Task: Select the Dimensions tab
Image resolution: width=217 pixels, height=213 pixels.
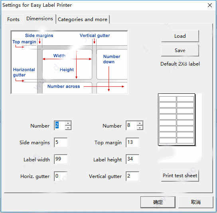Action: (40, 19)
